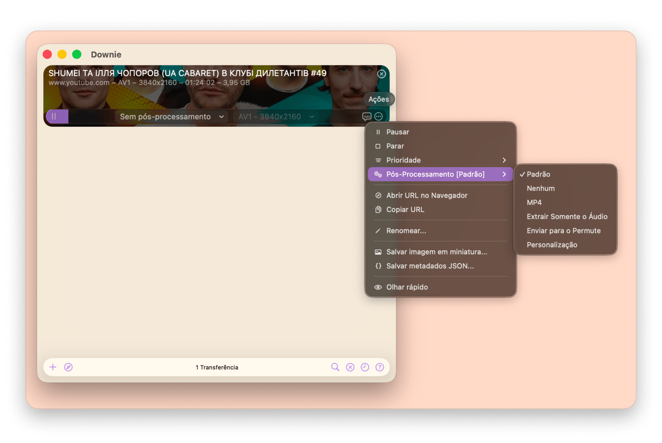Open the AV1 – 3840x2160 quality dropdown

276,117
